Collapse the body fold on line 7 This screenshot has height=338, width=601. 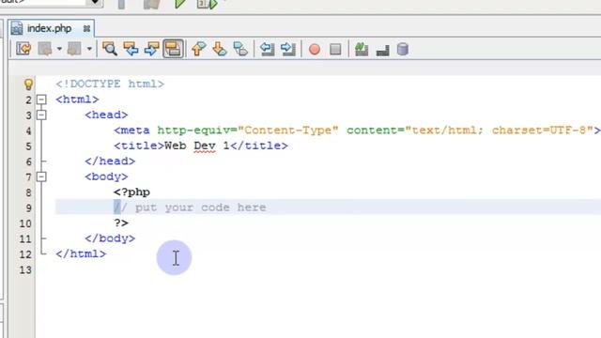pos(41,177)
